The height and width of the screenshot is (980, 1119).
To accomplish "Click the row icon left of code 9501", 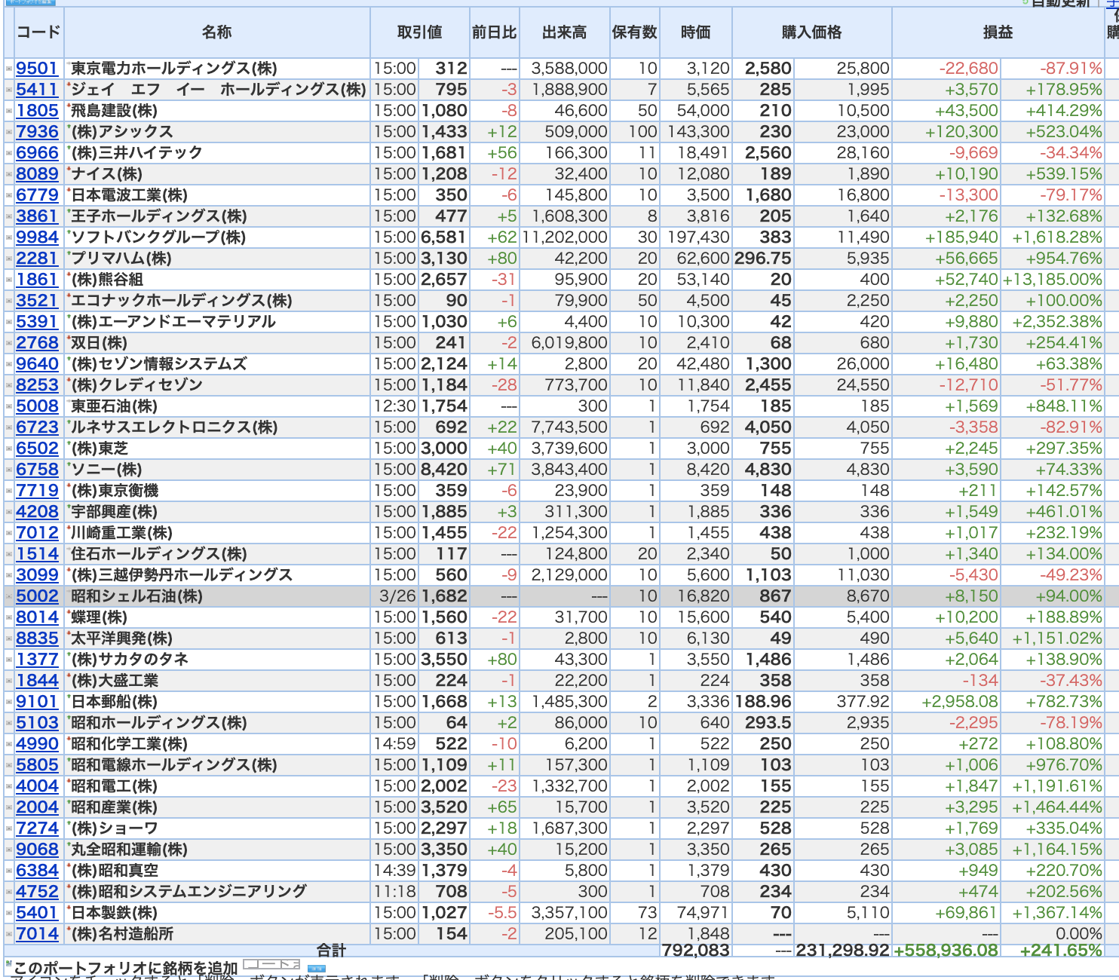I will click(x=9, y=69).
